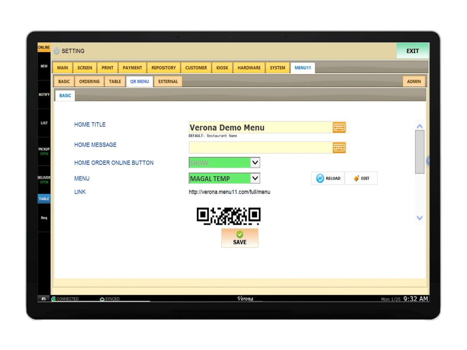The image size is (467, 350).
Task: Click the RELOAD button
Action: tap(328, 178)
